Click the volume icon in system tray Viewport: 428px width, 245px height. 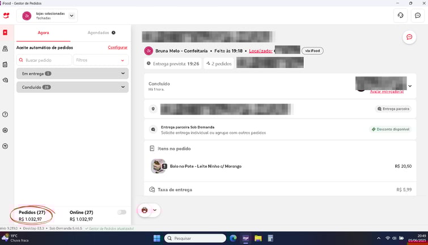coord(394,238)
